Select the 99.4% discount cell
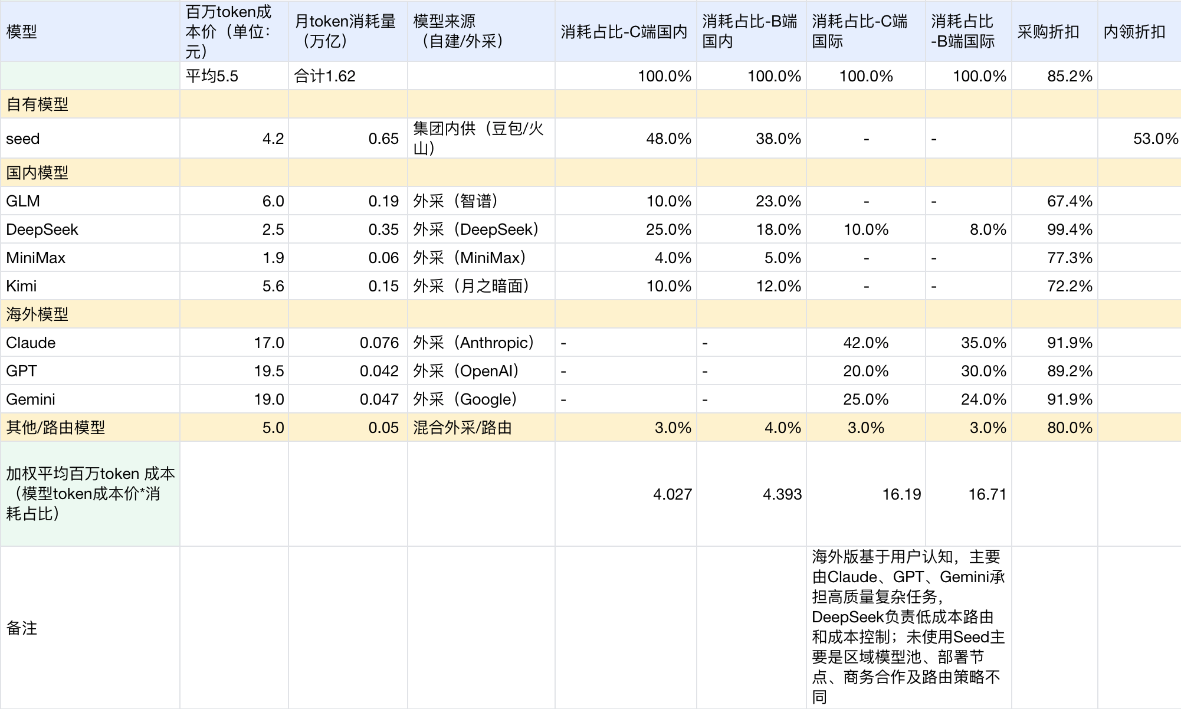1181x709 pixels. pos(1055,229)
